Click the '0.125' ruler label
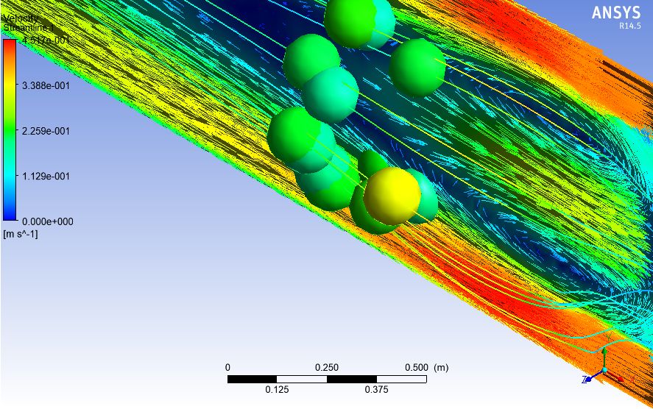The width and height of the screenshot is (653, 409). (x=277, y=390)
